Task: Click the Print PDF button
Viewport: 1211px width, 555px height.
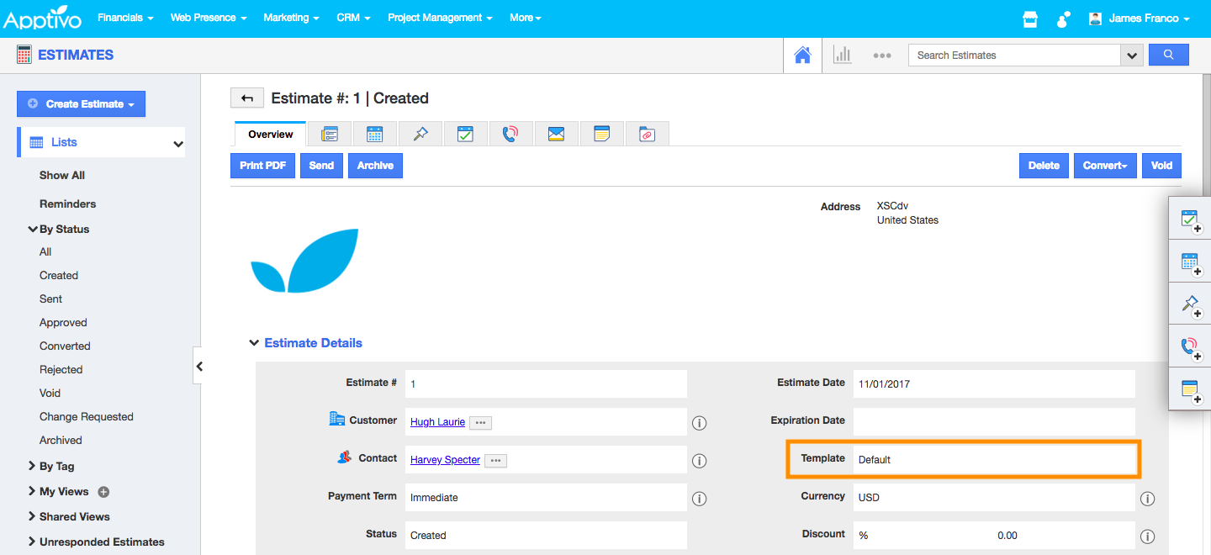Action: (263, 166)
